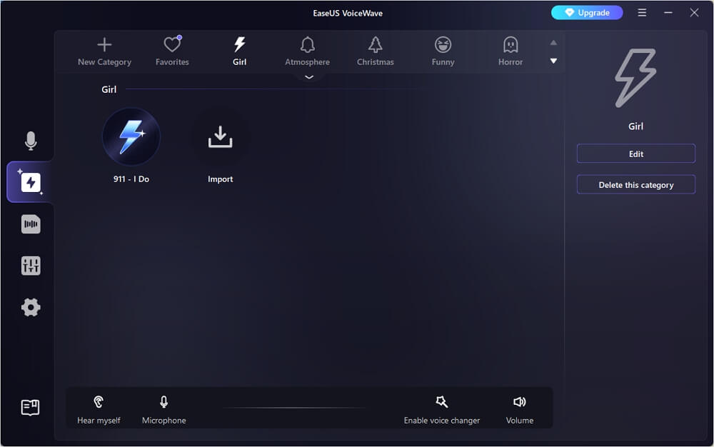
Task: Adjust the Volume control in the bottom bar
Action: (x=519, y=408)
